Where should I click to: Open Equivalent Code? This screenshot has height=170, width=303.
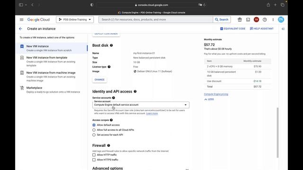click(x=232, y=28)
